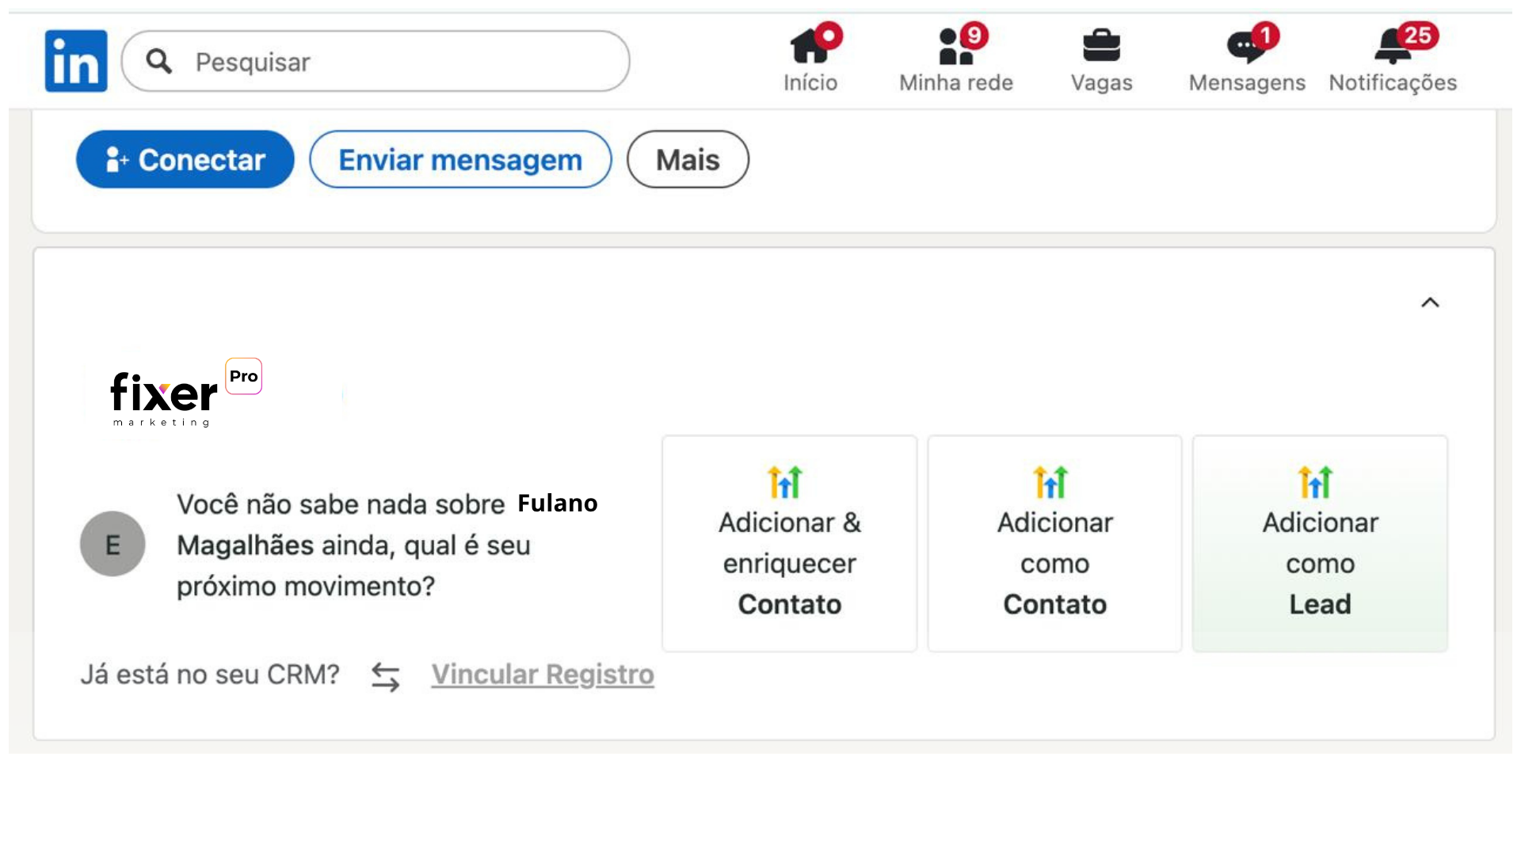Open Notificações bell icon
The height and width of the screenshot is (855, 1521).
(1393, 46)
